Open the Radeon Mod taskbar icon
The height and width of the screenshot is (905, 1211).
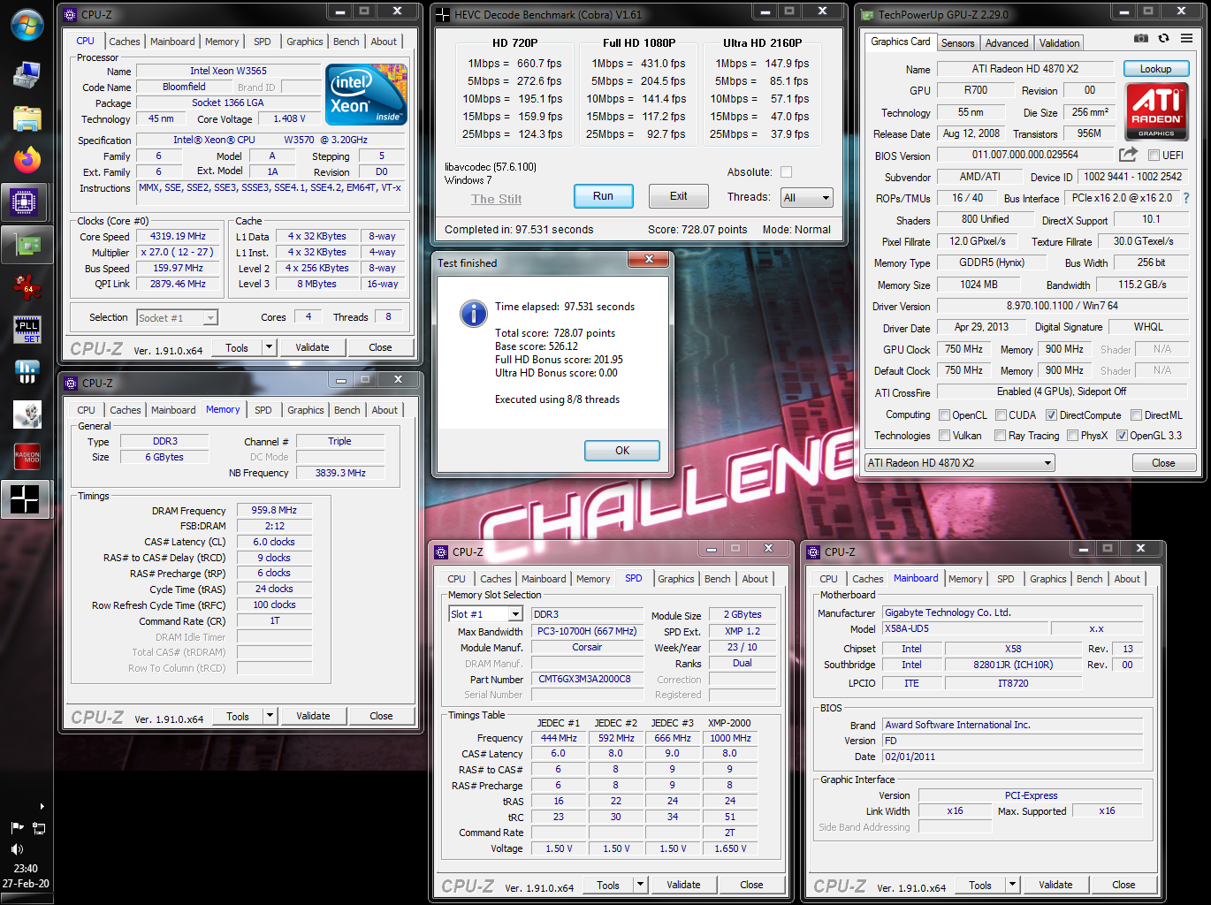coord(27,456)
